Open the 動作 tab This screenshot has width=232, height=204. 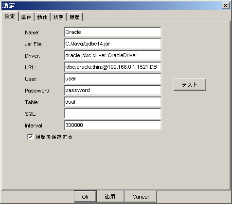42,17
